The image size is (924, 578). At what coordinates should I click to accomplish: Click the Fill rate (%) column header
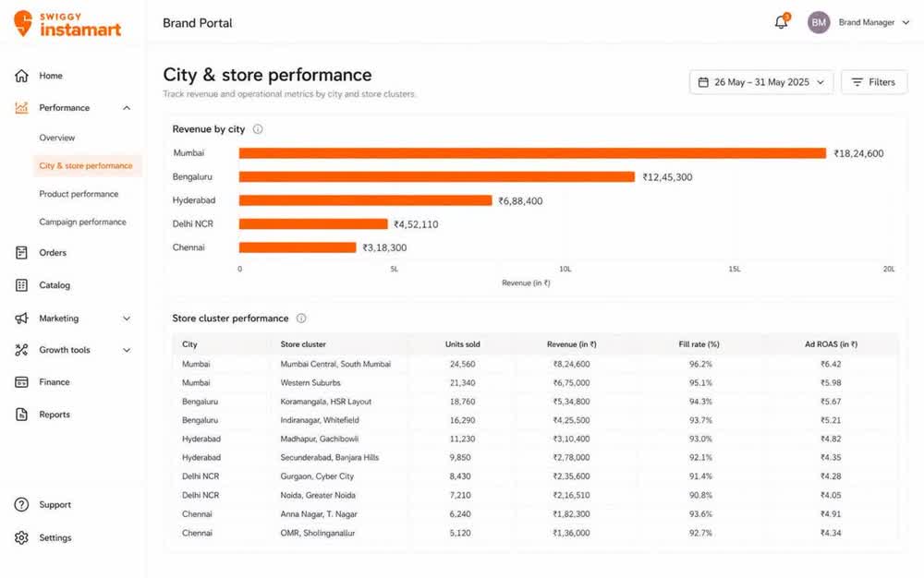pyautogui.click(x=699, y=344)
